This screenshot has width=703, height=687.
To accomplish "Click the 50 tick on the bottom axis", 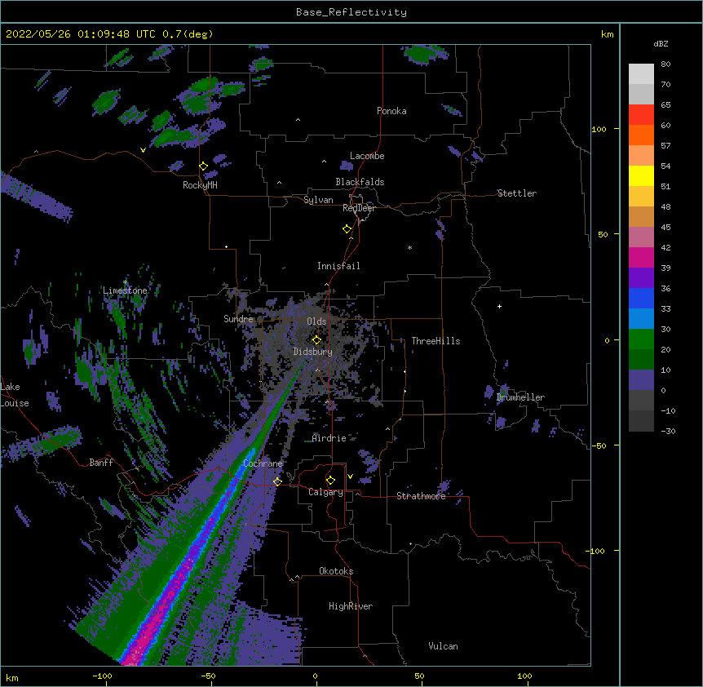I will pos(419,676).
